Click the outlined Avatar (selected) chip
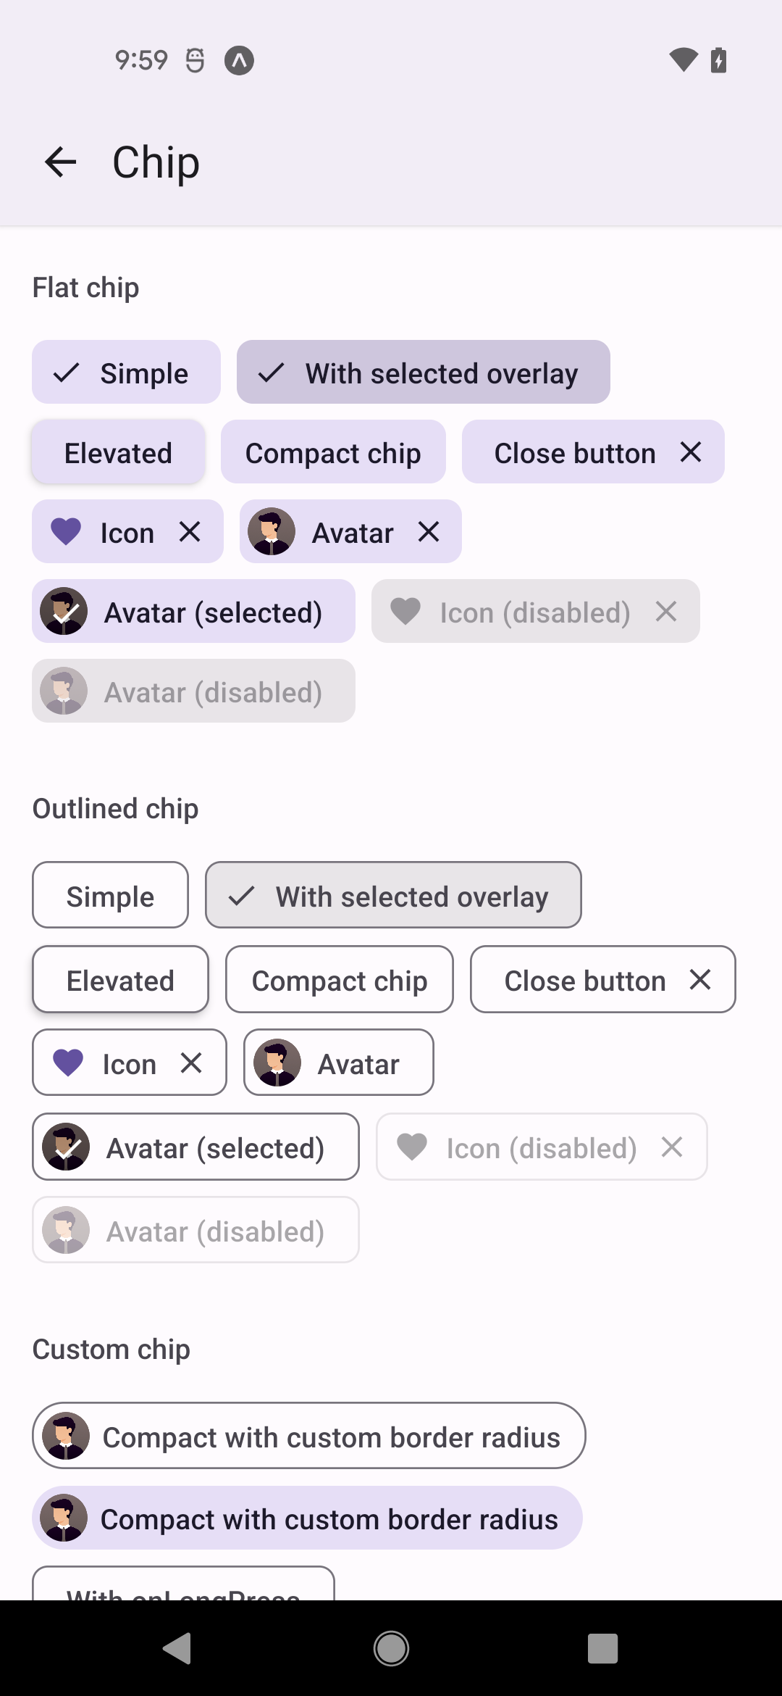 point(195,1147)
